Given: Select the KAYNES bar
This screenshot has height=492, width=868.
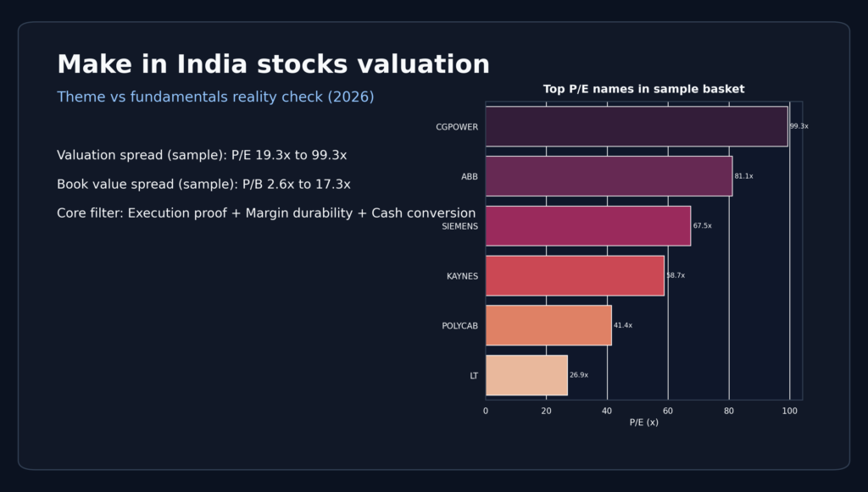Looking at the screenshot, I should (575, 276).
